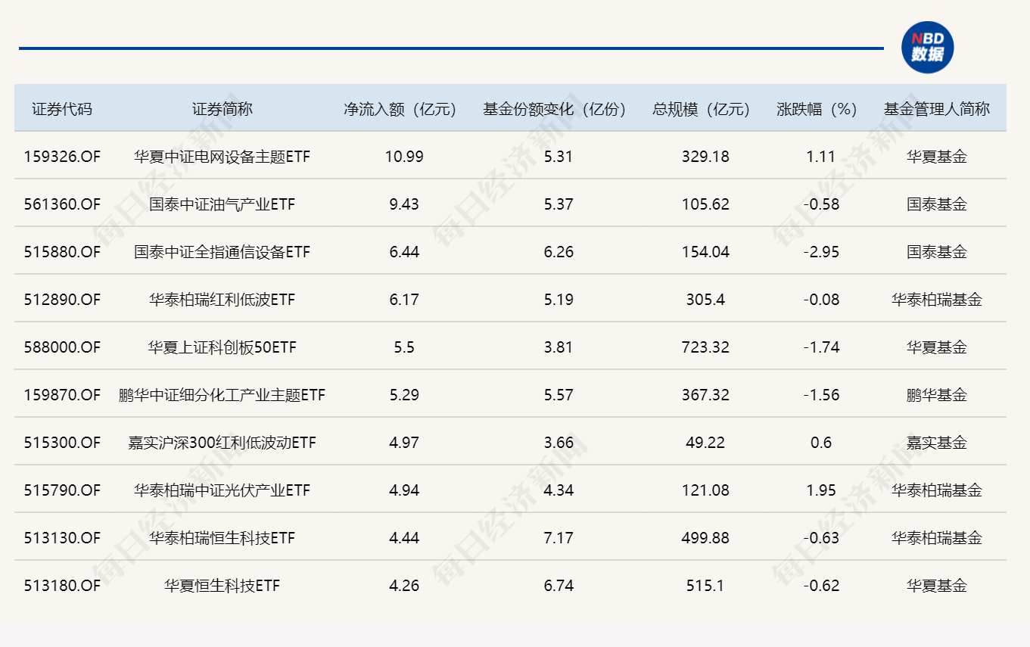Sort by 净流入额（亿元） column header
This screenshot has width=1030, height=647.
coord(400,109)
